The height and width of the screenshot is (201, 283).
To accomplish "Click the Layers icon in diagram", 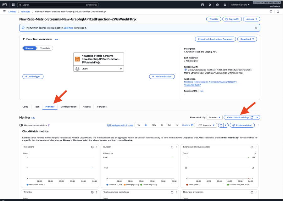I will coord(77,69).
